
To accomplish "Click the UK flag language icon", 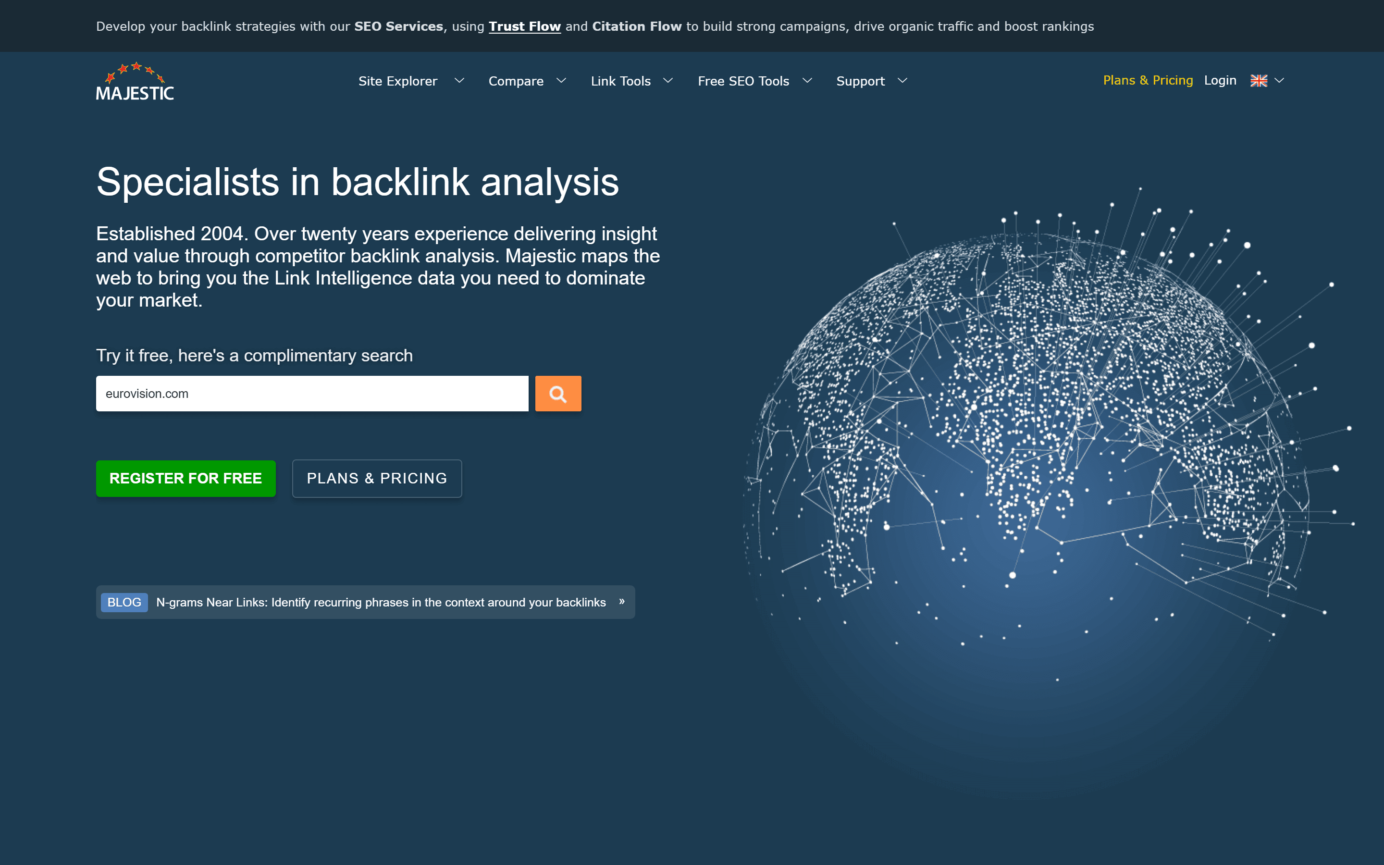I will [1259, 81].
